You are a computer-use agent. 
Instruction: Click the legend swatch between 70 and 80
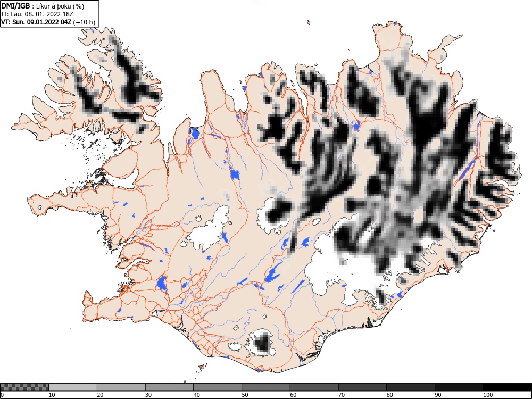pyautogui.click(x=362, y=387)
